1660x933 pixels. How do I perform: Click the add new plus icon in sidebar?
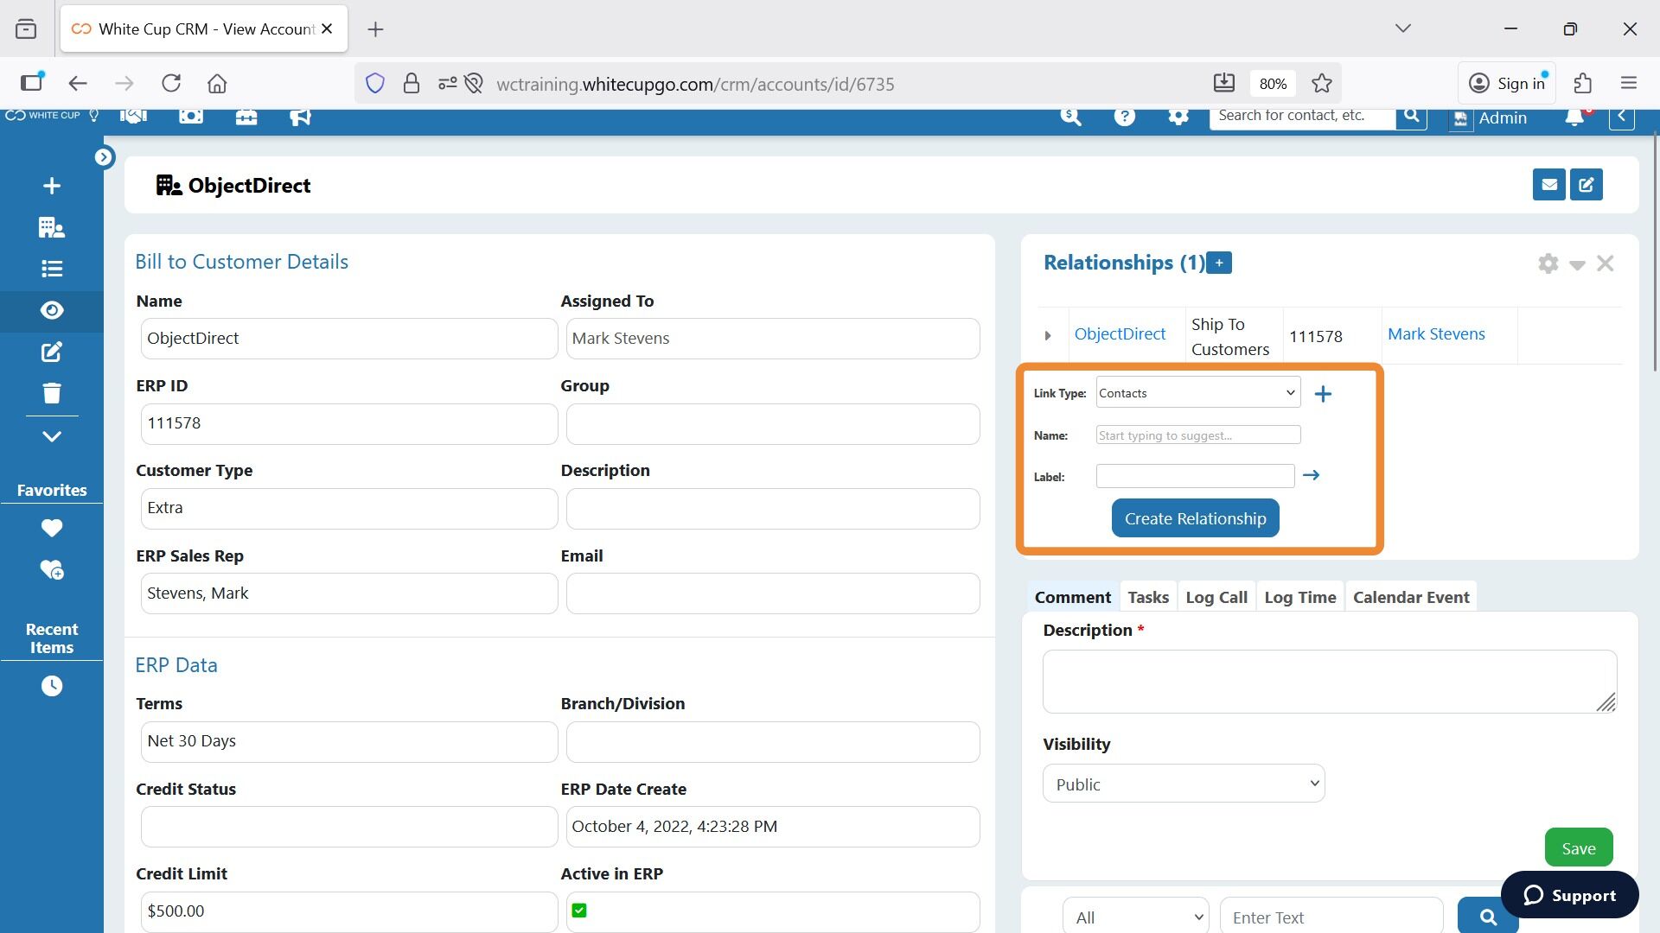coord(52,186)
